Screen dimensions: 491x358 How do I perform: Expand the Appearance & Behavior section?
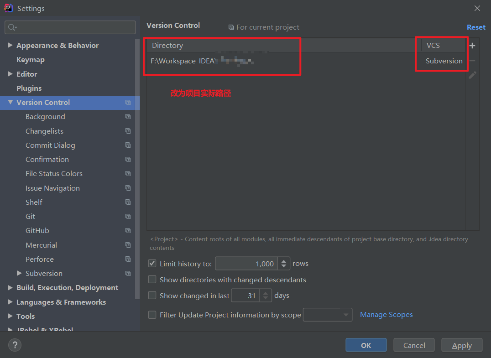point(10,45)
